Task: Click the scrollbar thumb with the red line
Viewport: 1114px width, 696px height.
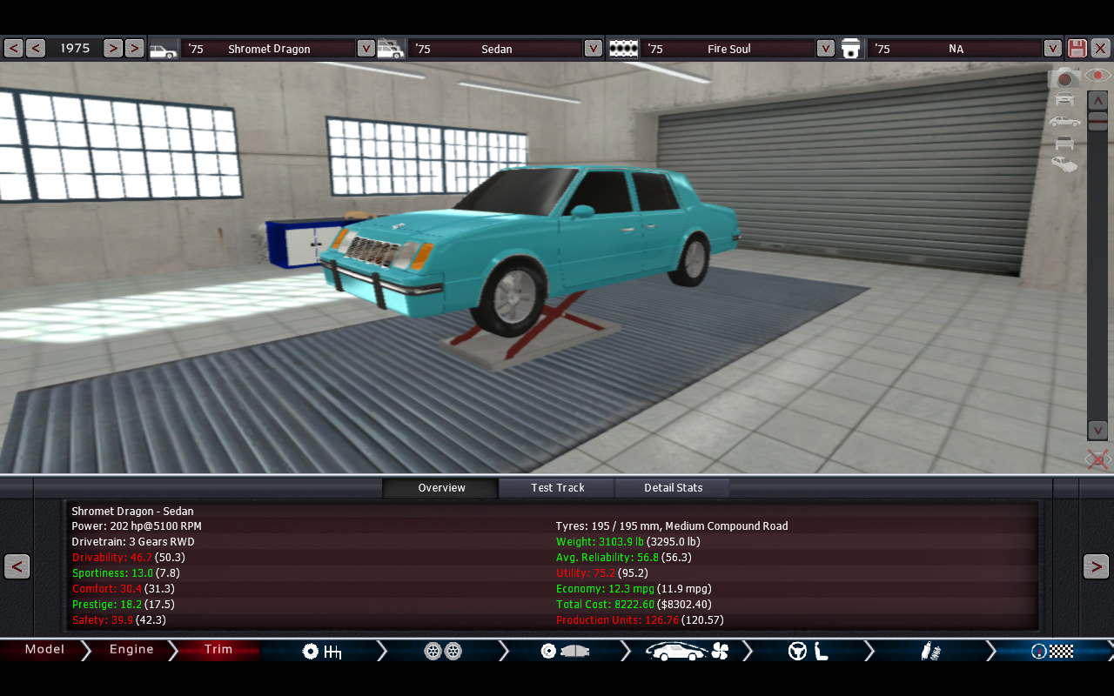Action: point(1097,121)
